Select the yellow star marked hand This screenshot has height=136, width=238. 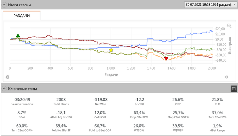[x=111, y=50]
